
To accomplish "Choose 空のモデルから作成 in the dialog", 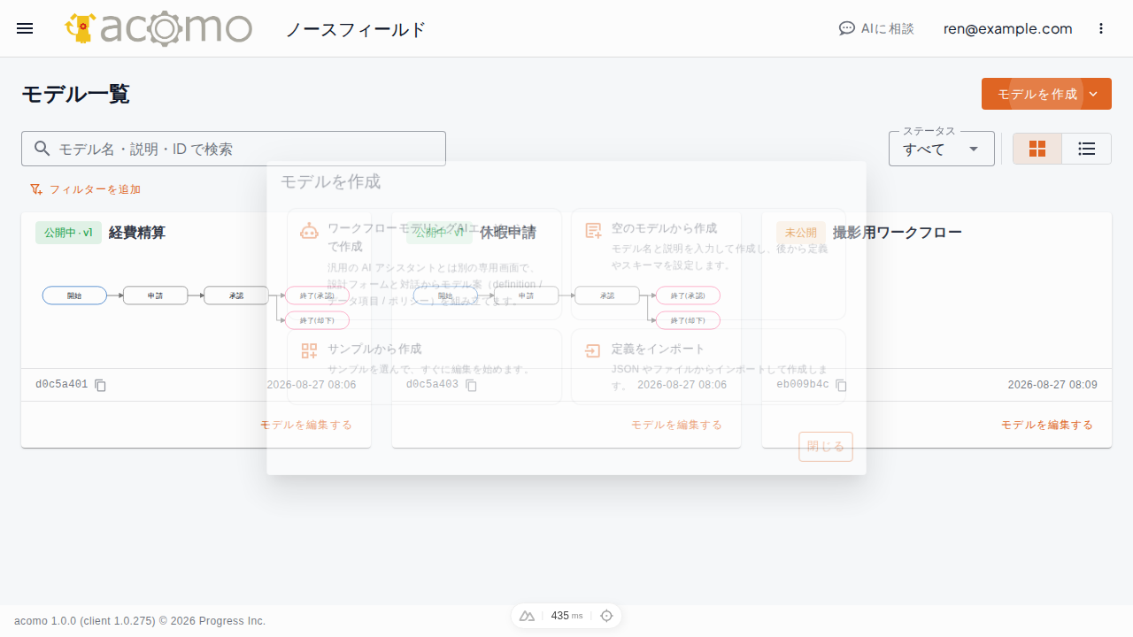I will tap(708, 264).
